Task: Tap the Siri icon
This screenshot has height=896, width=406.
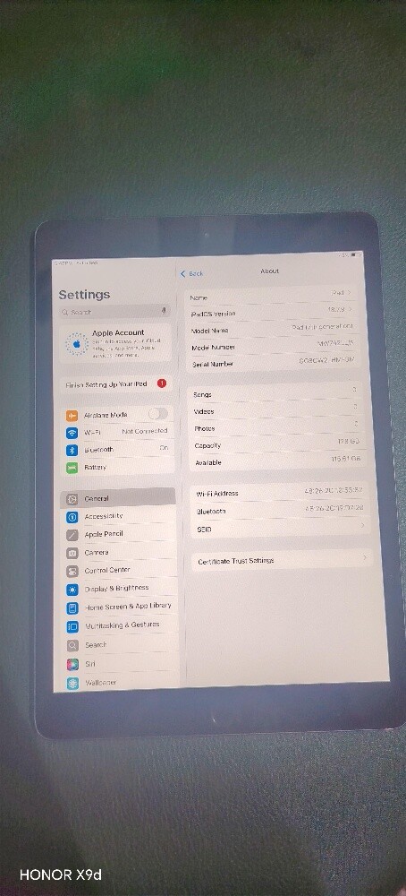Action: coord(72,665)
